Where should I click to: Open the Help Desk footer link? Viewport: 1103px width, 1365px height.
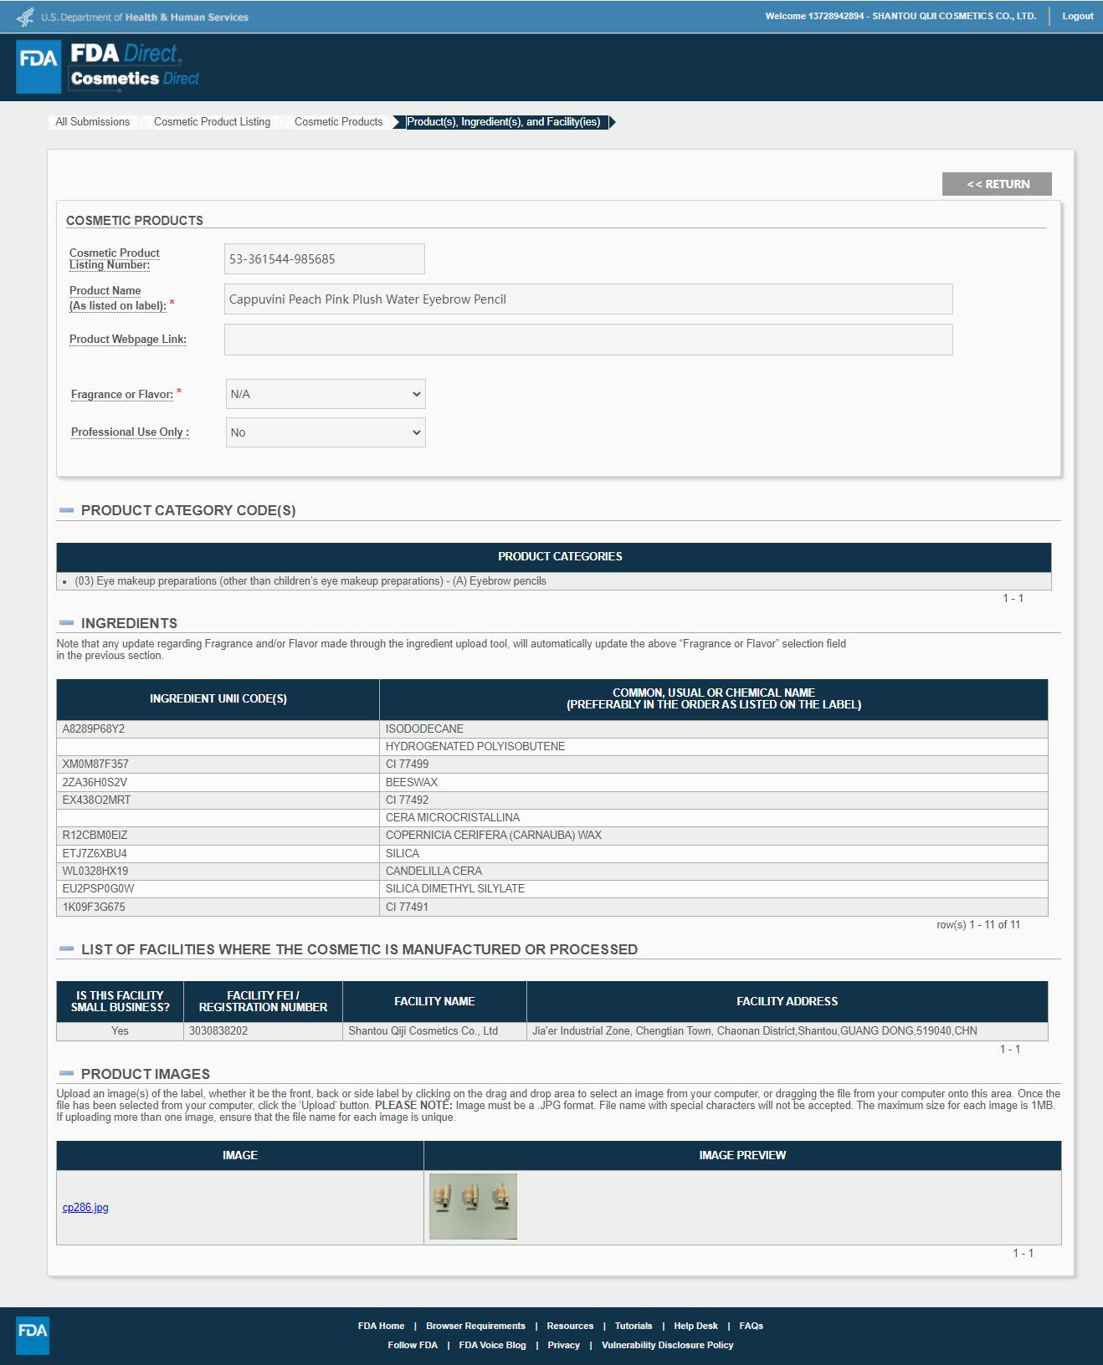(695, 1326)
